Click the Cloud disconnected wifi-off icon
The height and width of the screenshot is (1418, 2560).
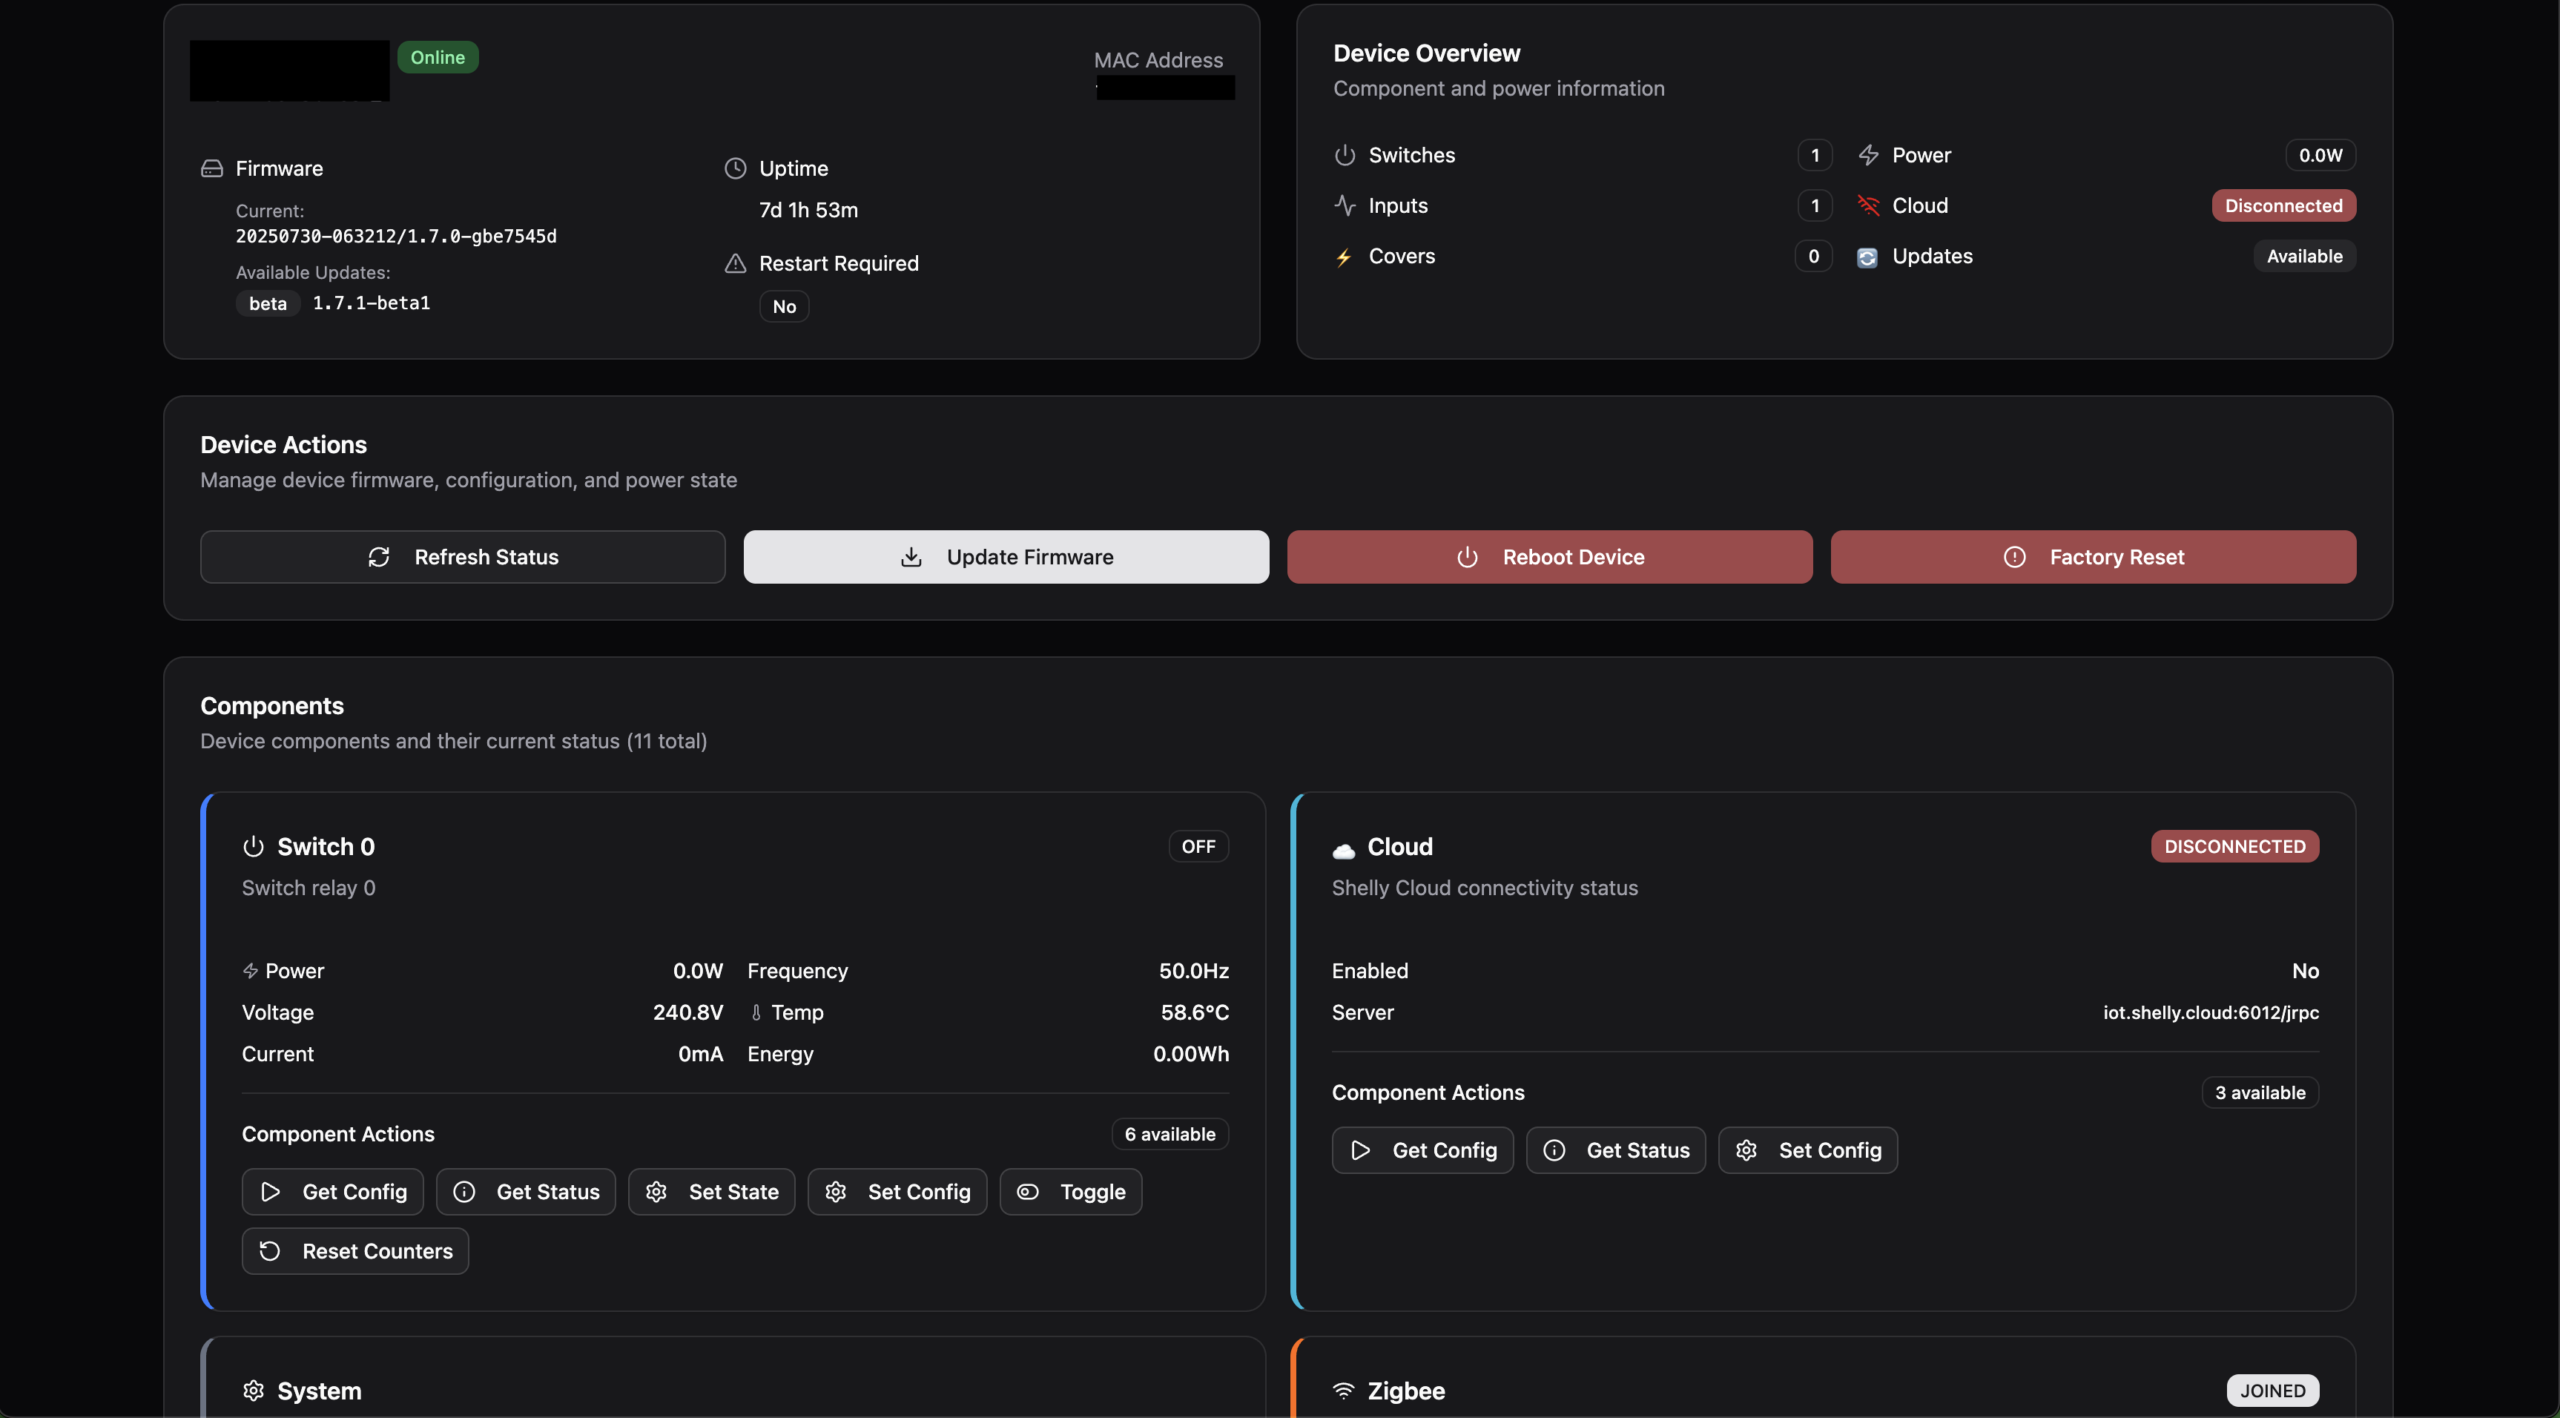tap(1868, 205)
